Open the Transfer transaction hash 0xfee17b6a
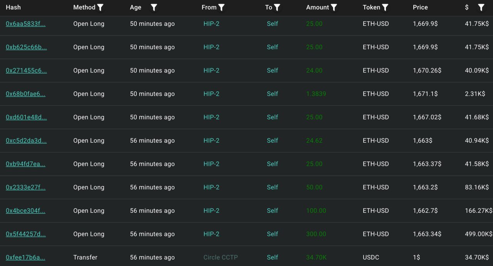493x266 pixels. pos(25,258)
